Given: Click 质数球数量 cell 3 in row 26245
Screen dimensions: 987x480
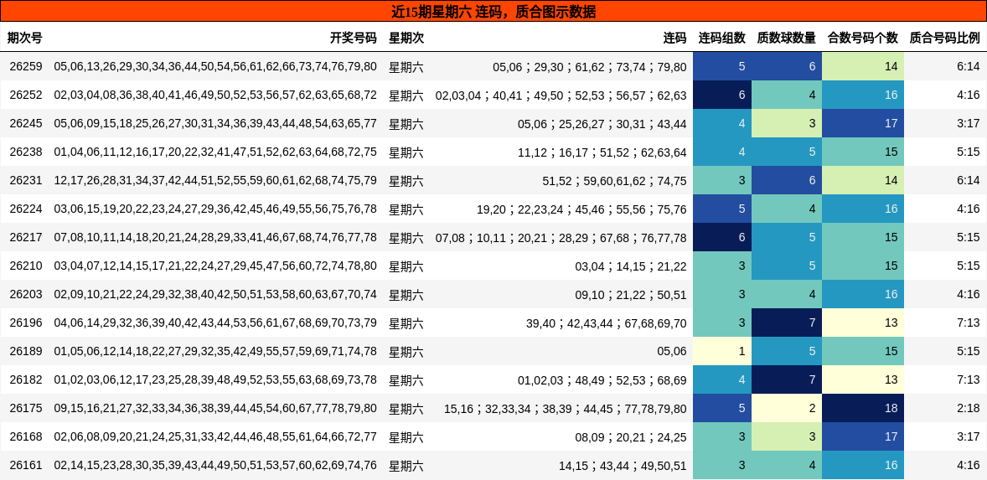Looking at the screenshot, I should click(787, 123).
